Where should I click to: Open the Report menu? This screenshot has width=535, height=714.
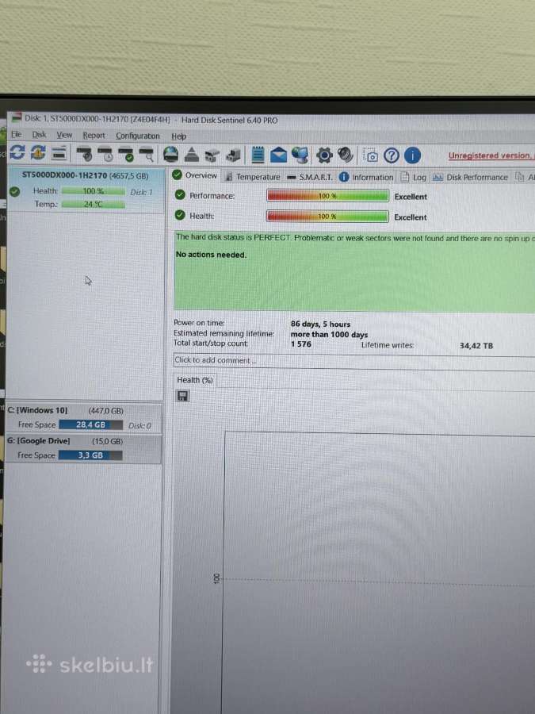(x=94, y=135)
